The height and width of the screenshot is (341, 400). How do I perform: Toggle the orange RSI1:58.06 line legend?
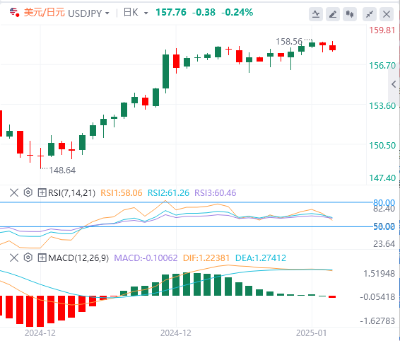pyautogui.click(x=121, y=193)
